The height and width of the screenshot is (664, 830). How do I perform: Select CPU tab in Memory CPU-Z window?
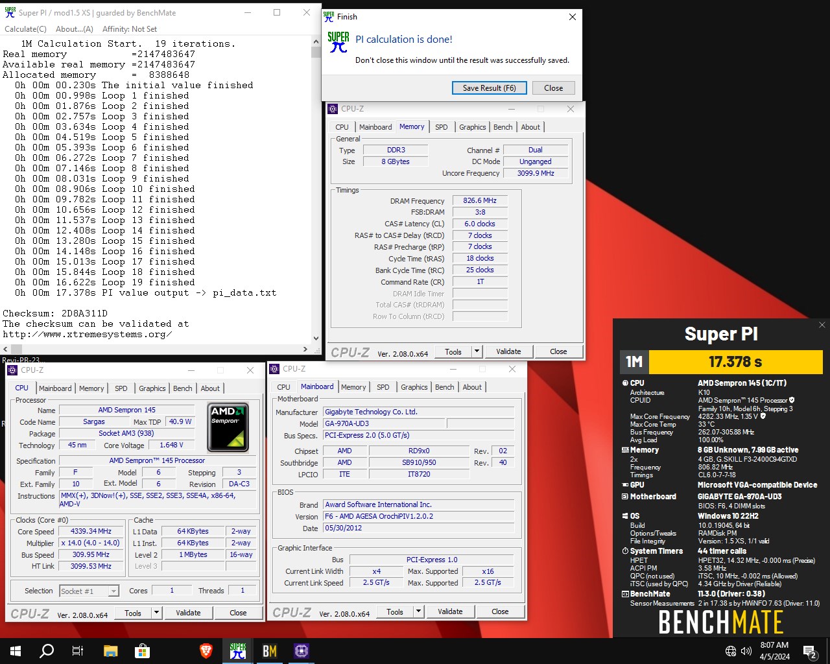click(x=342, y=127)
